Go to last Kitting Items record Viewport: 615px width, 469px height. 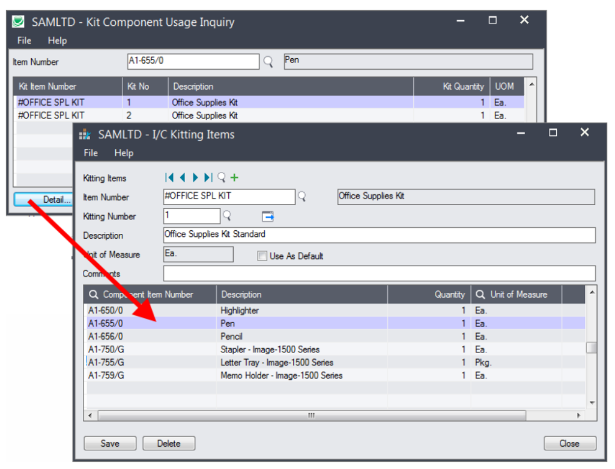point(208,177)
